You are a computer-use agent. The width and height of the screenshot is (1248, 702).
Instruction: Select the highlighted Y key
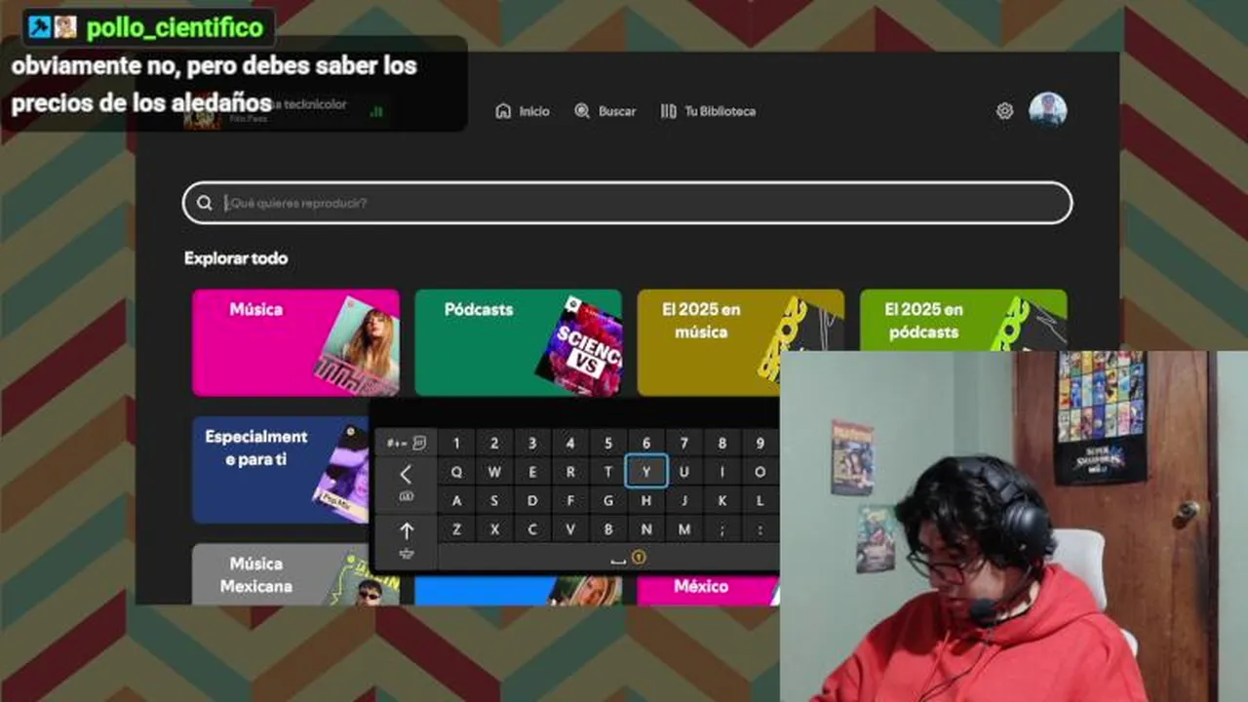(x=646, y=472)
